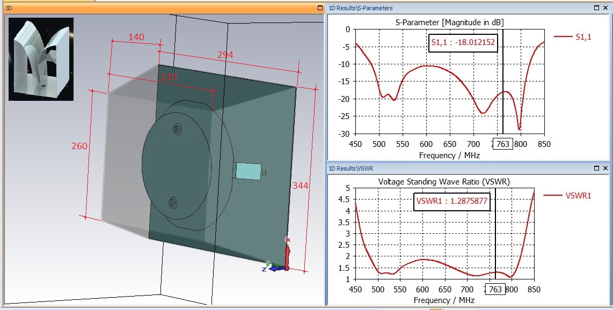Maximize the VSWR result window
613x310 pixels.
coord(596,168)
